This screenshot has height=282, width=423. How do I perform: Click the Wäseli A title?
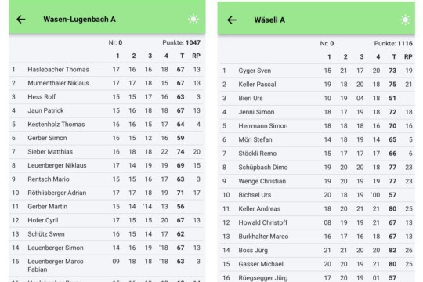coord(269,20)
